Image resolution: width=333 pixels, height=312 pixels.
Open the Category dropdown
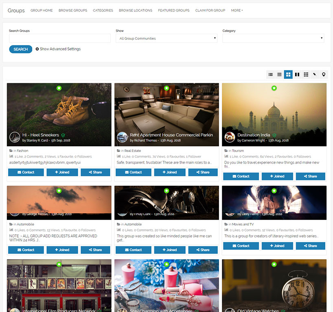(x=273, y=39)
